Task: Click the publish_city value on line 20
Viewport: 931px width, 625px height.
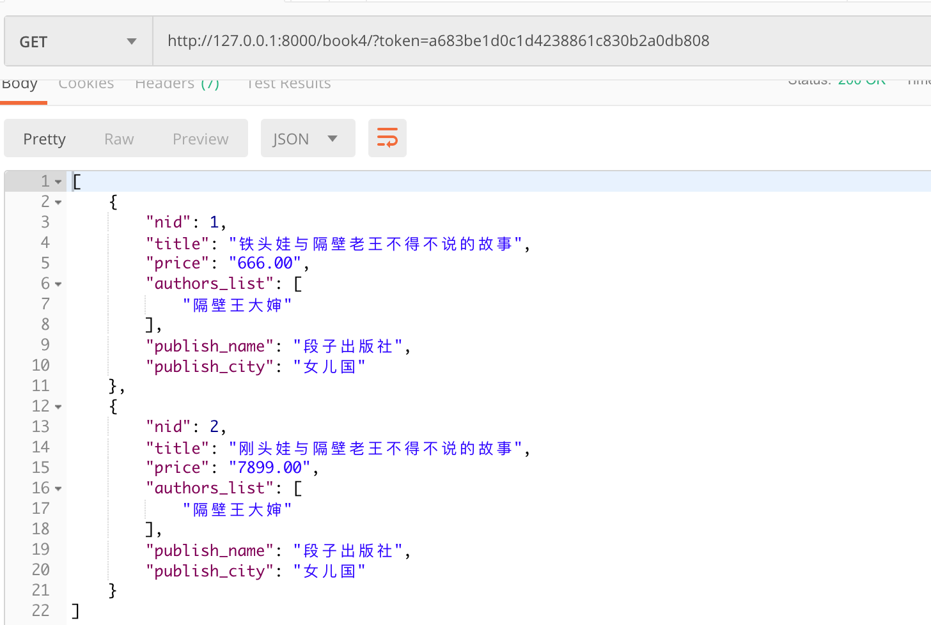Action: (x=329, y=571)
